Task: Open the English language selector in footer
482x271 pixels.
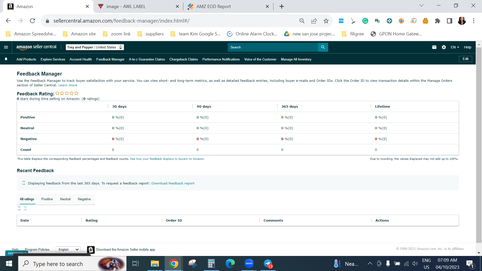Action: point(68,249)
